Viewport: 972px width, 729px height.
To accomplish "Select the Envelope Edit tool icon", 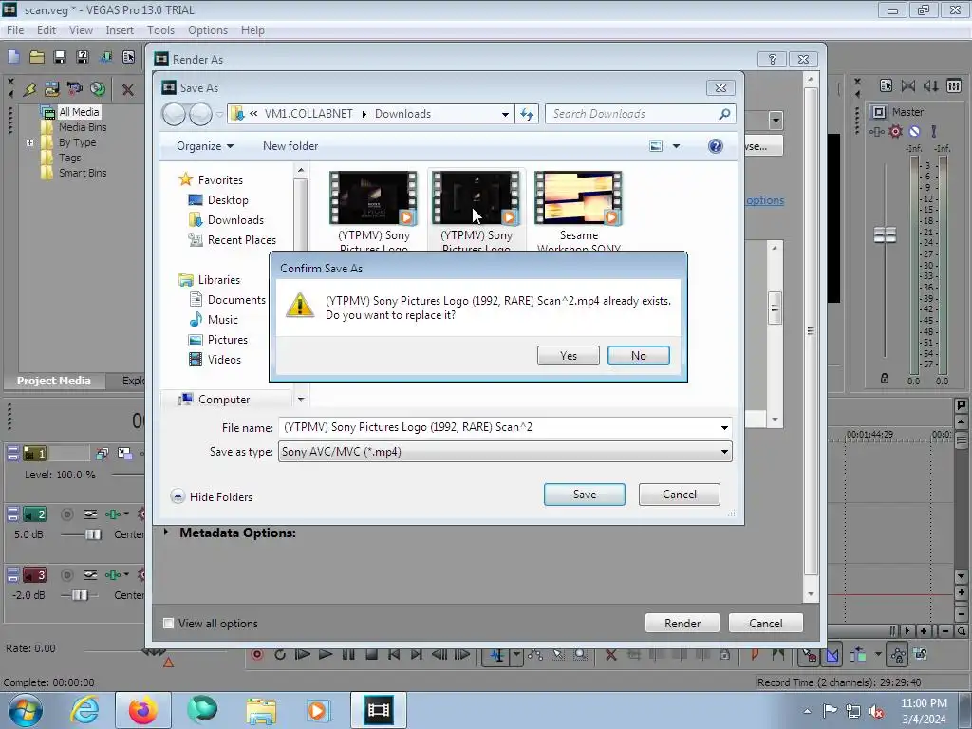I will [x=535, y=655].
